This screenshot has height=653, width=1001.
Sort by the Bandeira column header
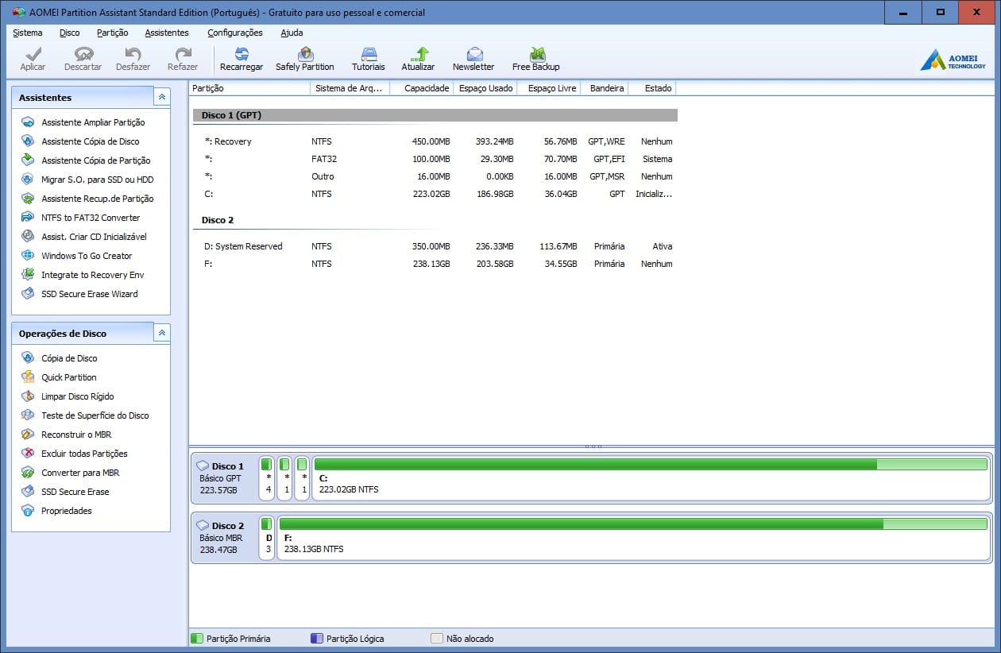click(x=604, y=88)
